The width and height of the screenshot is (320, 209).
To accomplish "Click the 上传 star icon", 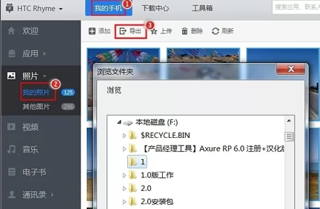I will [154, 31].
